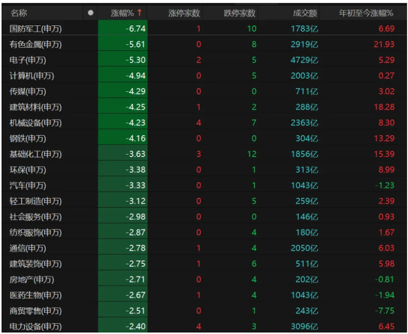Click limit-up count 2 for 电子
408x334 pixels.
[x=199, y=60]
